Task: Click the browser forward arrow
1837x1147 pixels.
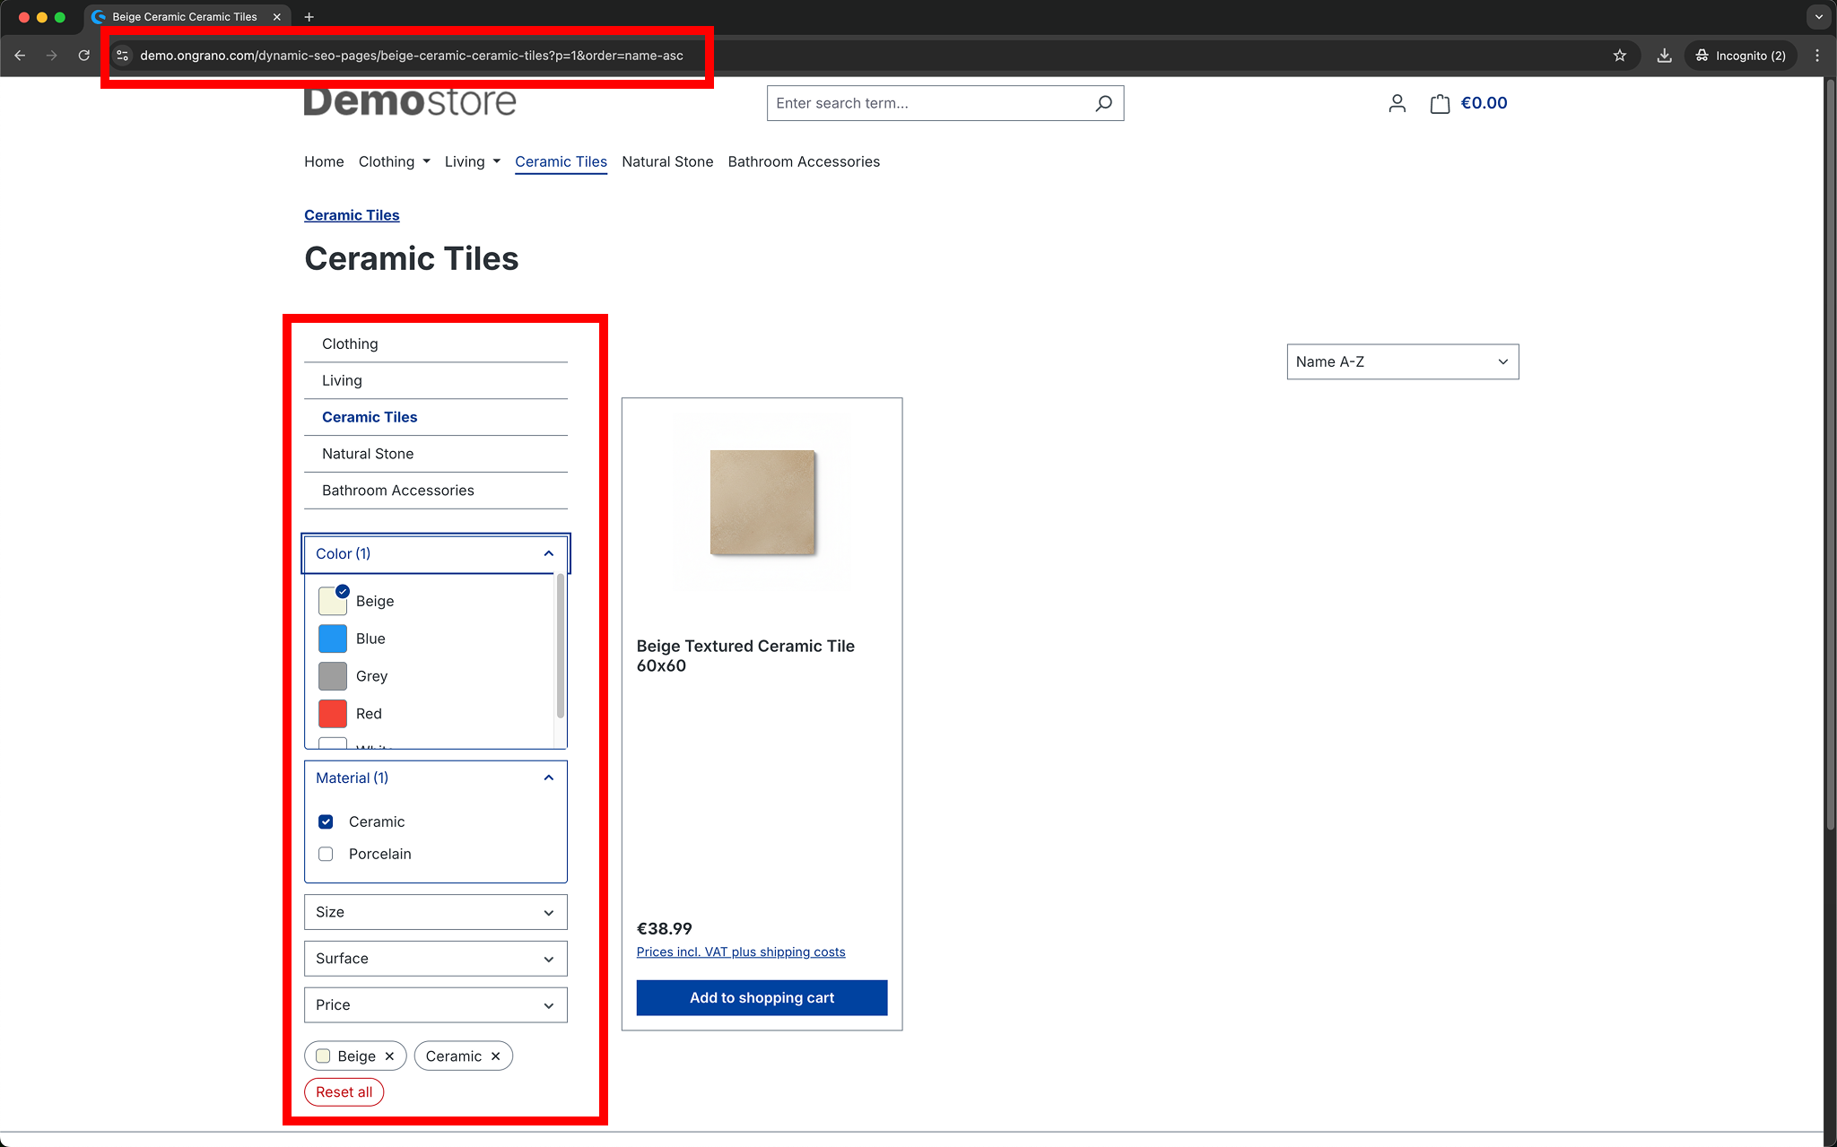Action: click(x=52, y=56)
